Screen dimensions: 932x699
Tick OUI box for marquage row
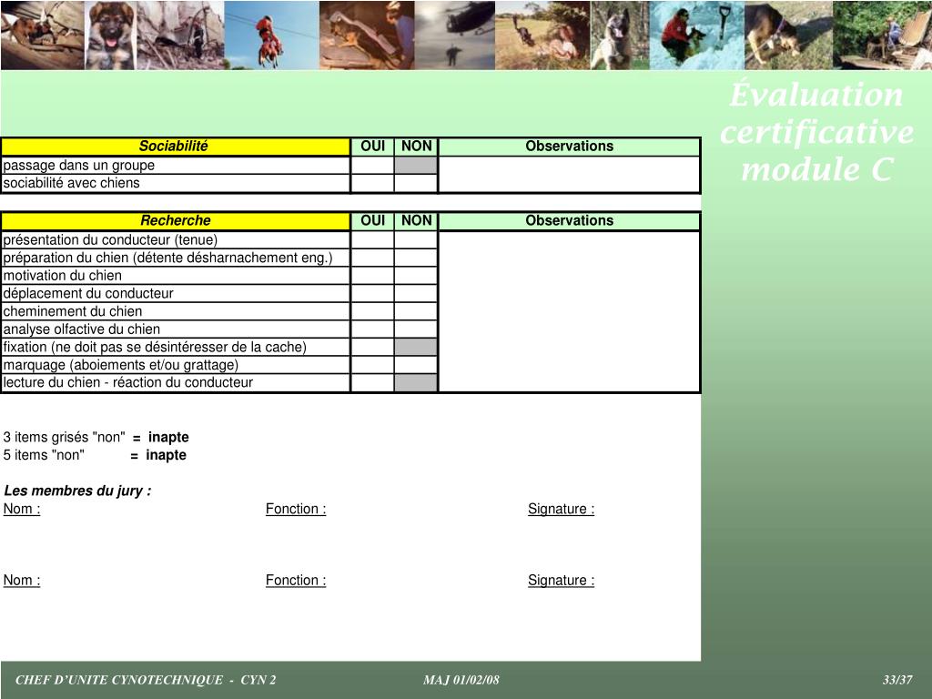pos(372,365)
